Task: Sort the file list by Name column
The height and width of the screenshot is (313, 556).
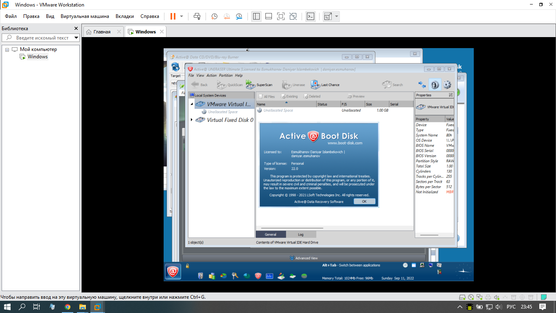Action: click(x=286, y=104)
